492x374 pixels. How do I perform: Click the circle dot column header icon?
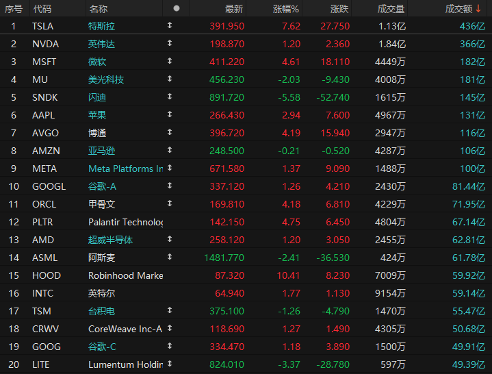[x=177, y=8]
